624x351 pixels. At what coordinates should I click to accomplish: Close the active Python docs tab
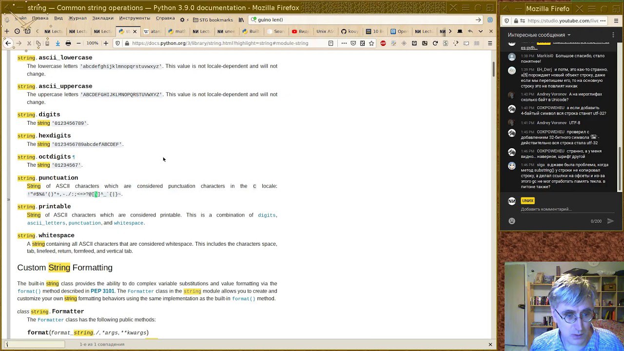[135, 31]
